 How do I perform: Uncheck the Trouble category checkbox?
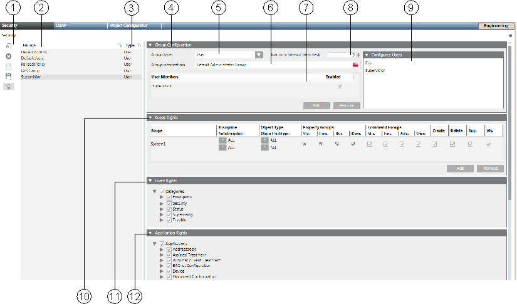coord(169,220)
